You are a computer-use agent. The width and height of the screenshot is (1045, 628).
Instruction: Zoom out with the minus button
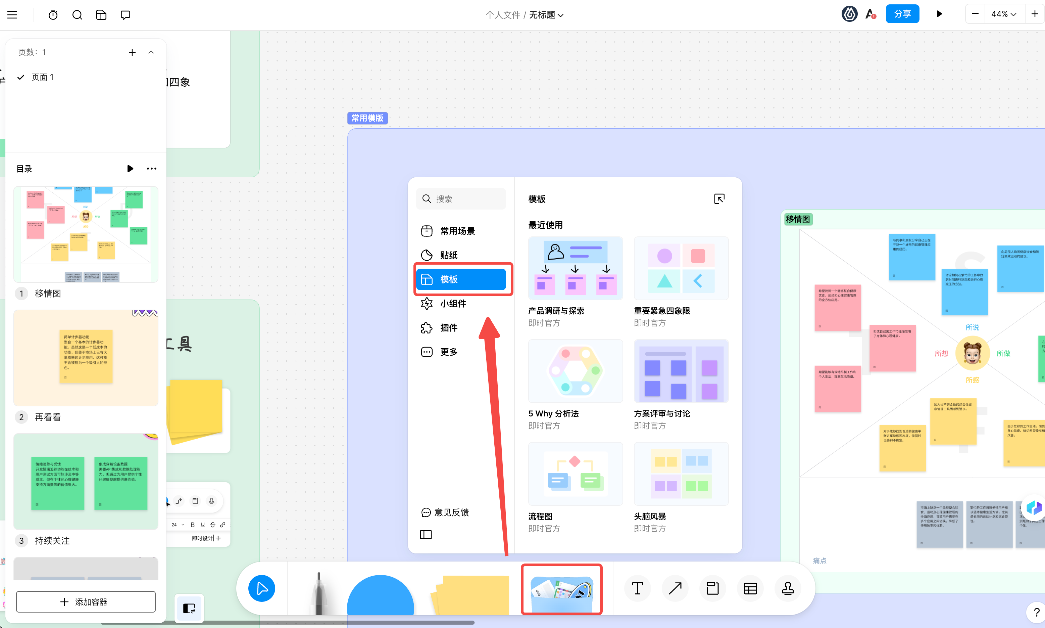pos(975,14)
